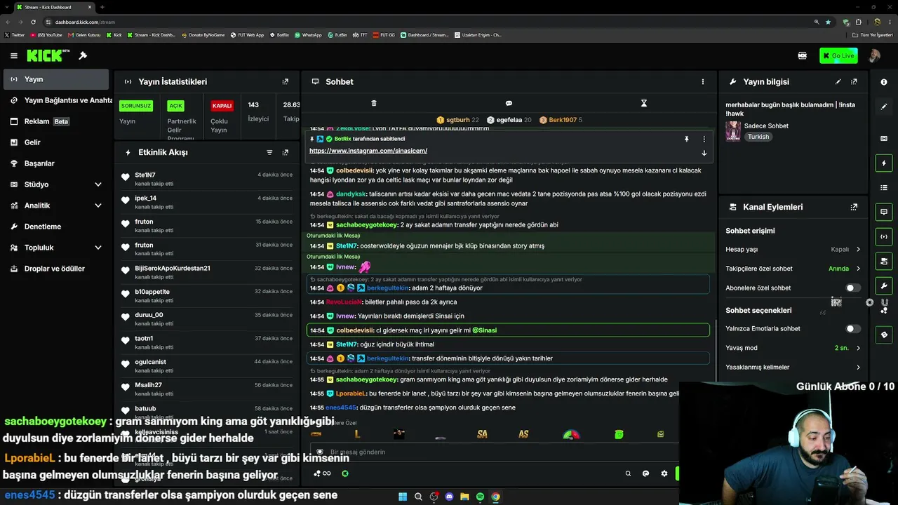
Task: Toggle the wrench stream info icon in right rail
Action: click(x=884, y=285)
